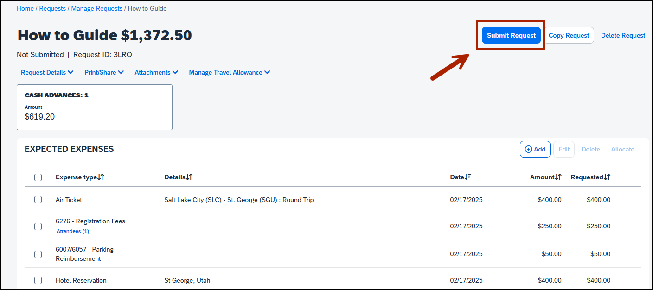Click the '6276 - Registration Fees' text
The image size is (653, 290).
tap(90, 221)
